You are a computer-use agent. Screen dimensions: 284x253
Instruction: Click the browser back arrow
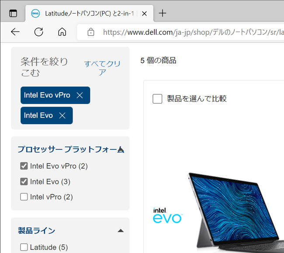pyautogui.click(x=15, y=32)
